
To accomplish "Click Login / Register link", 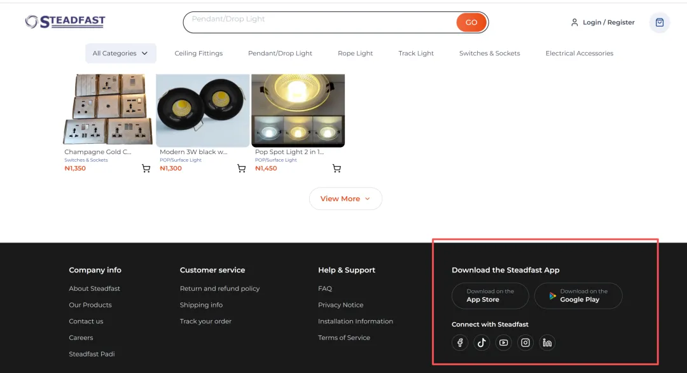I will pos(609,22).
